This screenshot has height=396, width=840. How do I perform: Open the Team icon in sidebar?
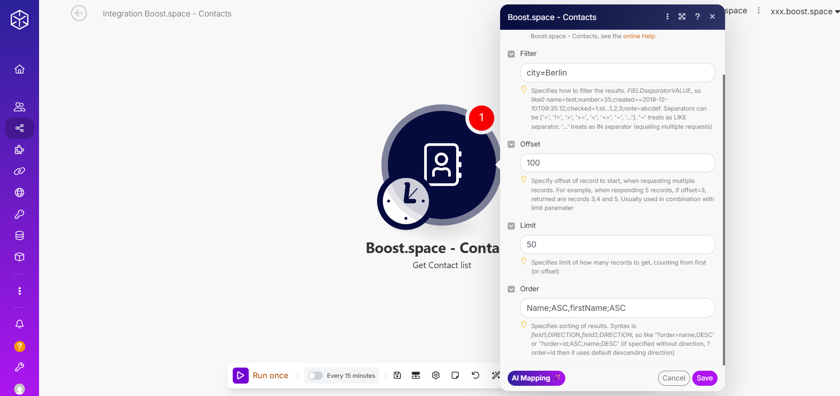pos(20,107)
